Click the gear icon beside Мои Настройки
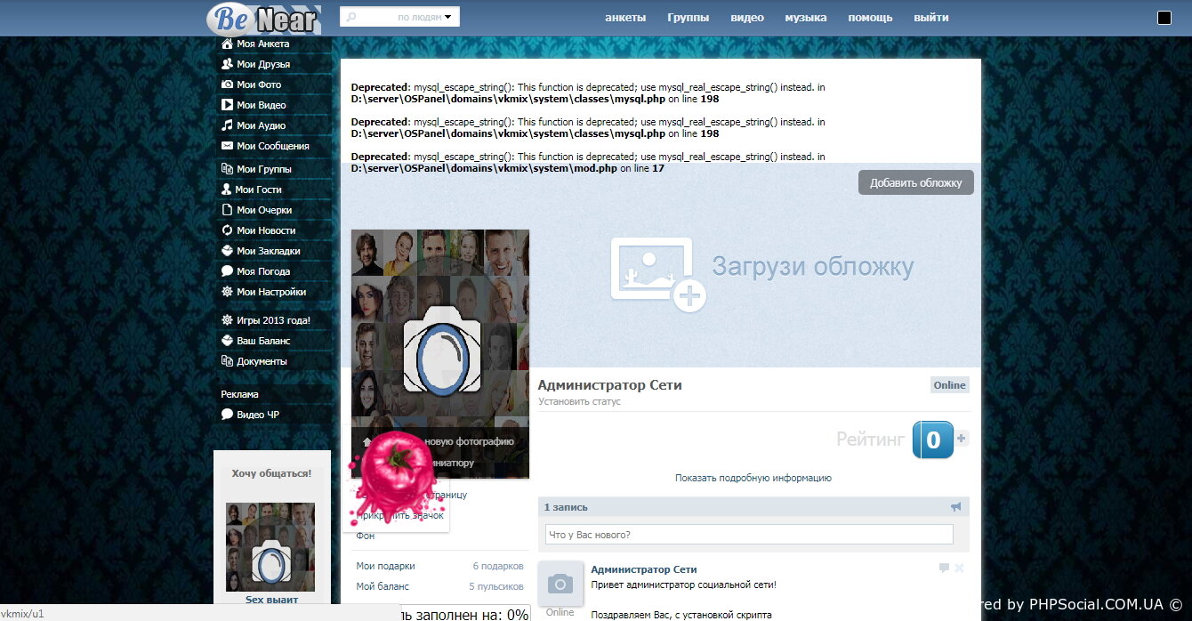 (227, 292)
